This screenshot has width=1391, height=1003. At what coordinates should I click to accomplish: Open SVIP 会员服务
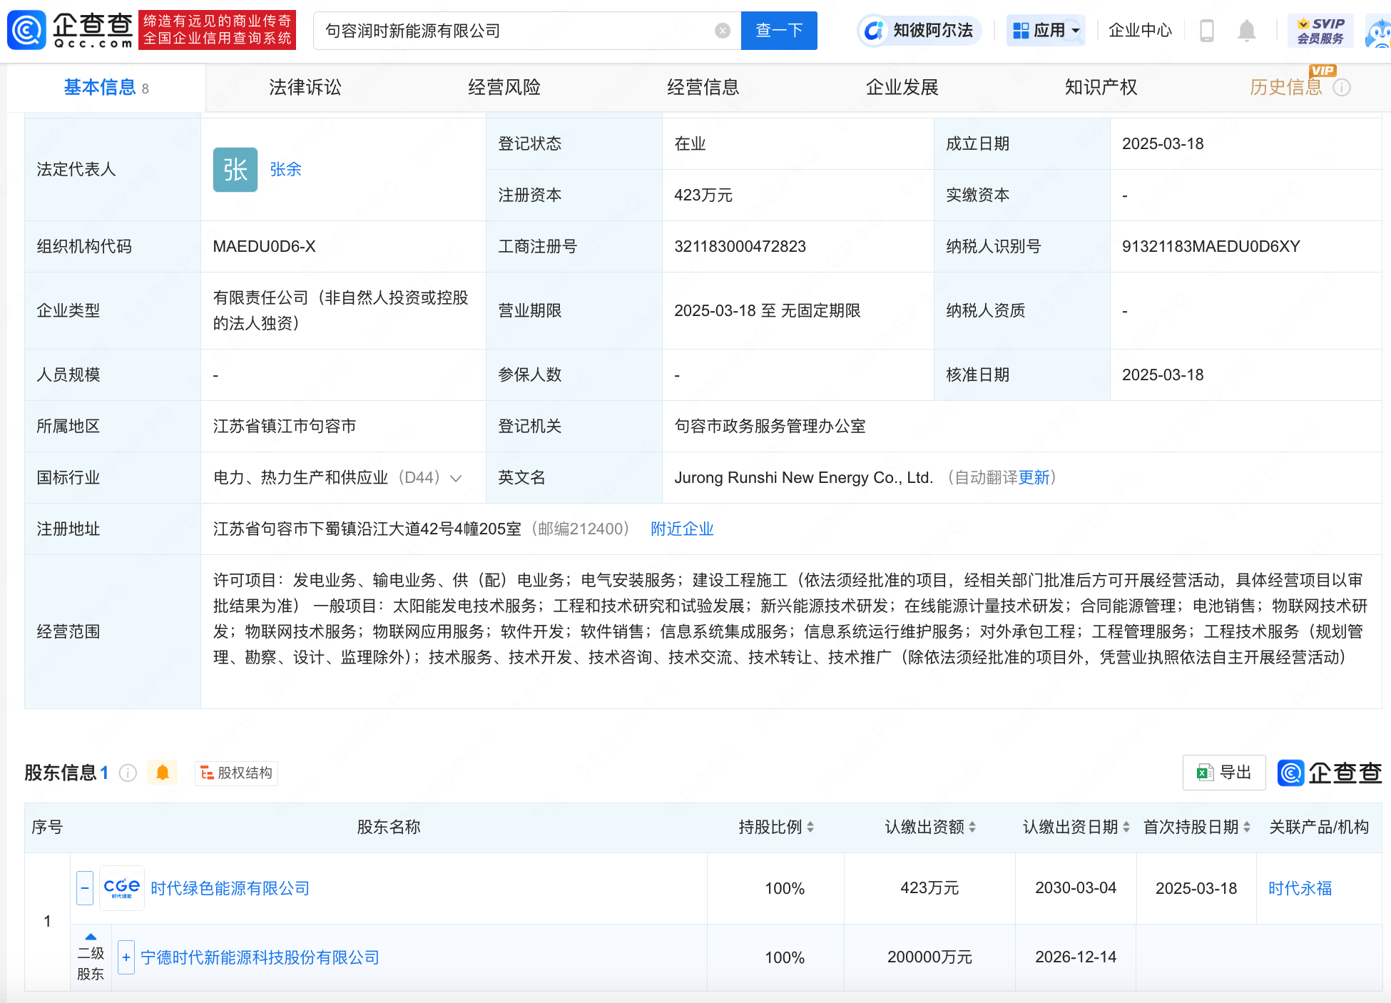pyautogui.click(x=1320, y=31)
